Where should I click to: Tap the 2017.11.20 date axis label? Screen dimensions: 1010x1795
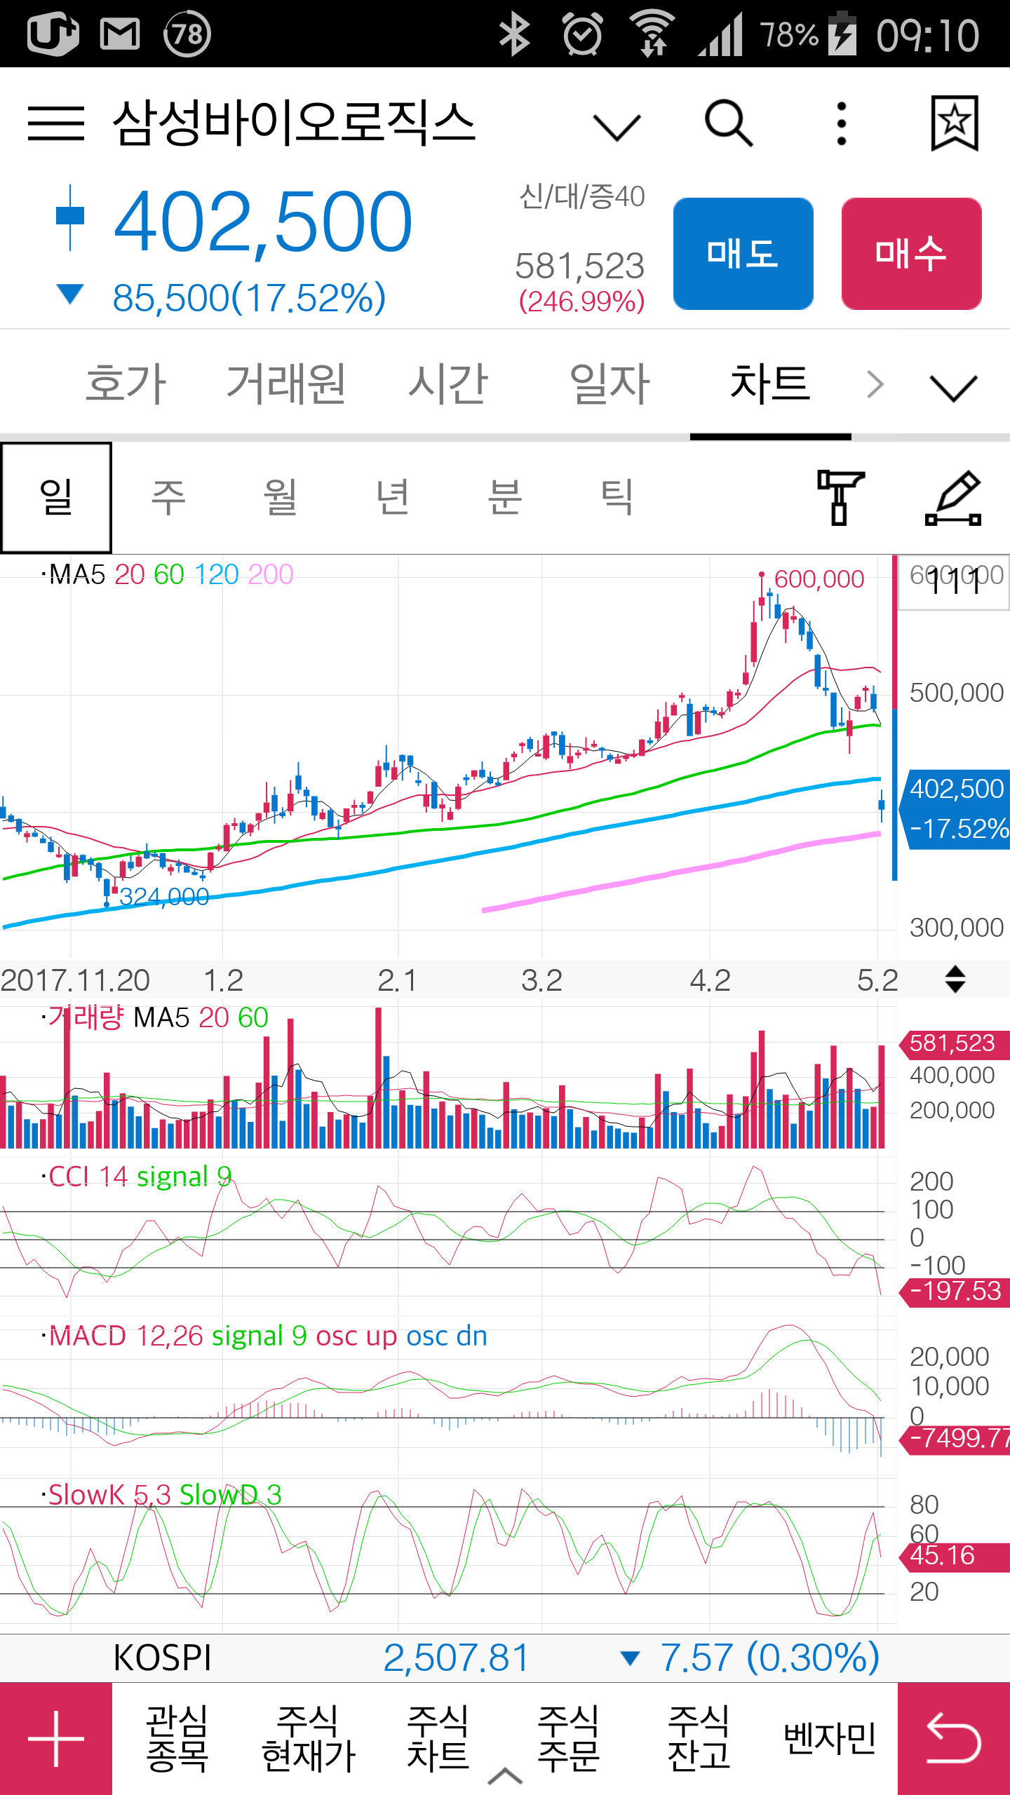coord(75,980)
